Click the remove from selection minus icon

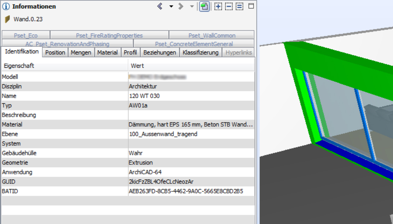(x=229, y=6)
